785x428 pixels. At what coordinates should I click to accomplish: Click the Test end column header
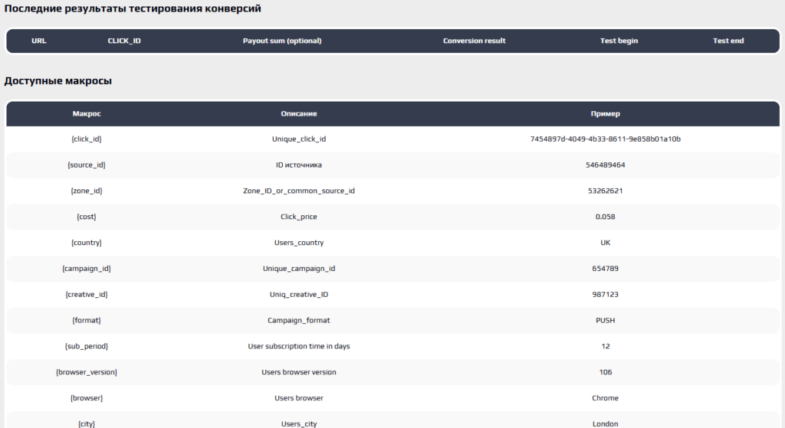coord(728,41)
